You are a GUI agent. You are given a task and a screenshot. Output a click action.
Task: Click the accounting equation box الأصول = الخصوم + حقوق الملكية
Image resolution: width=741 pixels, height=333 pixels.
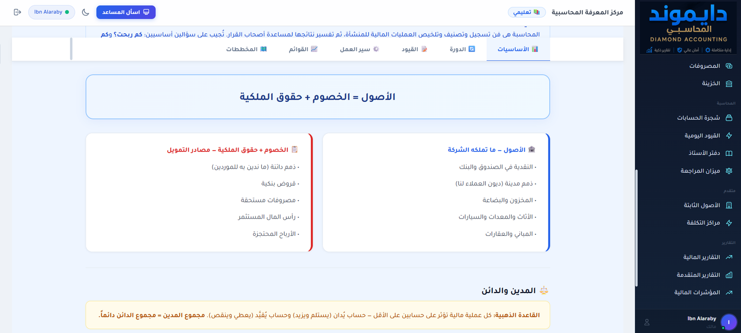click(318, 97)
